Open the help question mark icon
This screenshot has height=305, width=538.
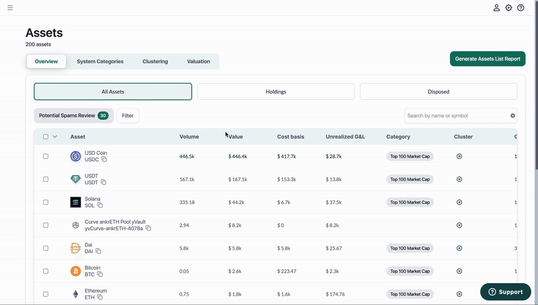(521, 7)
